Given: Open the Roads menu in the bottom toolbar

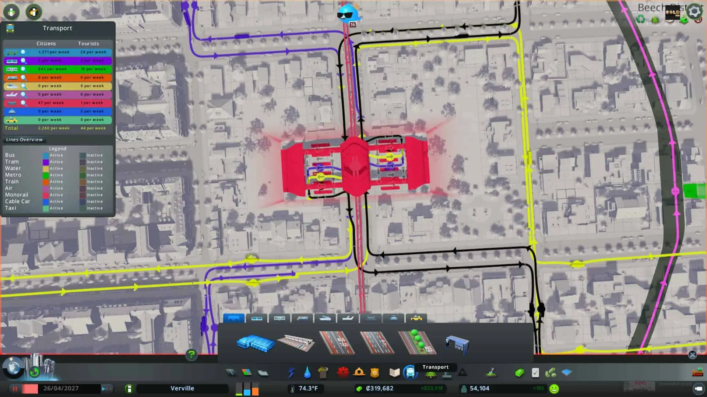Looking at the screenshot, I should click(x=231, y=372).
